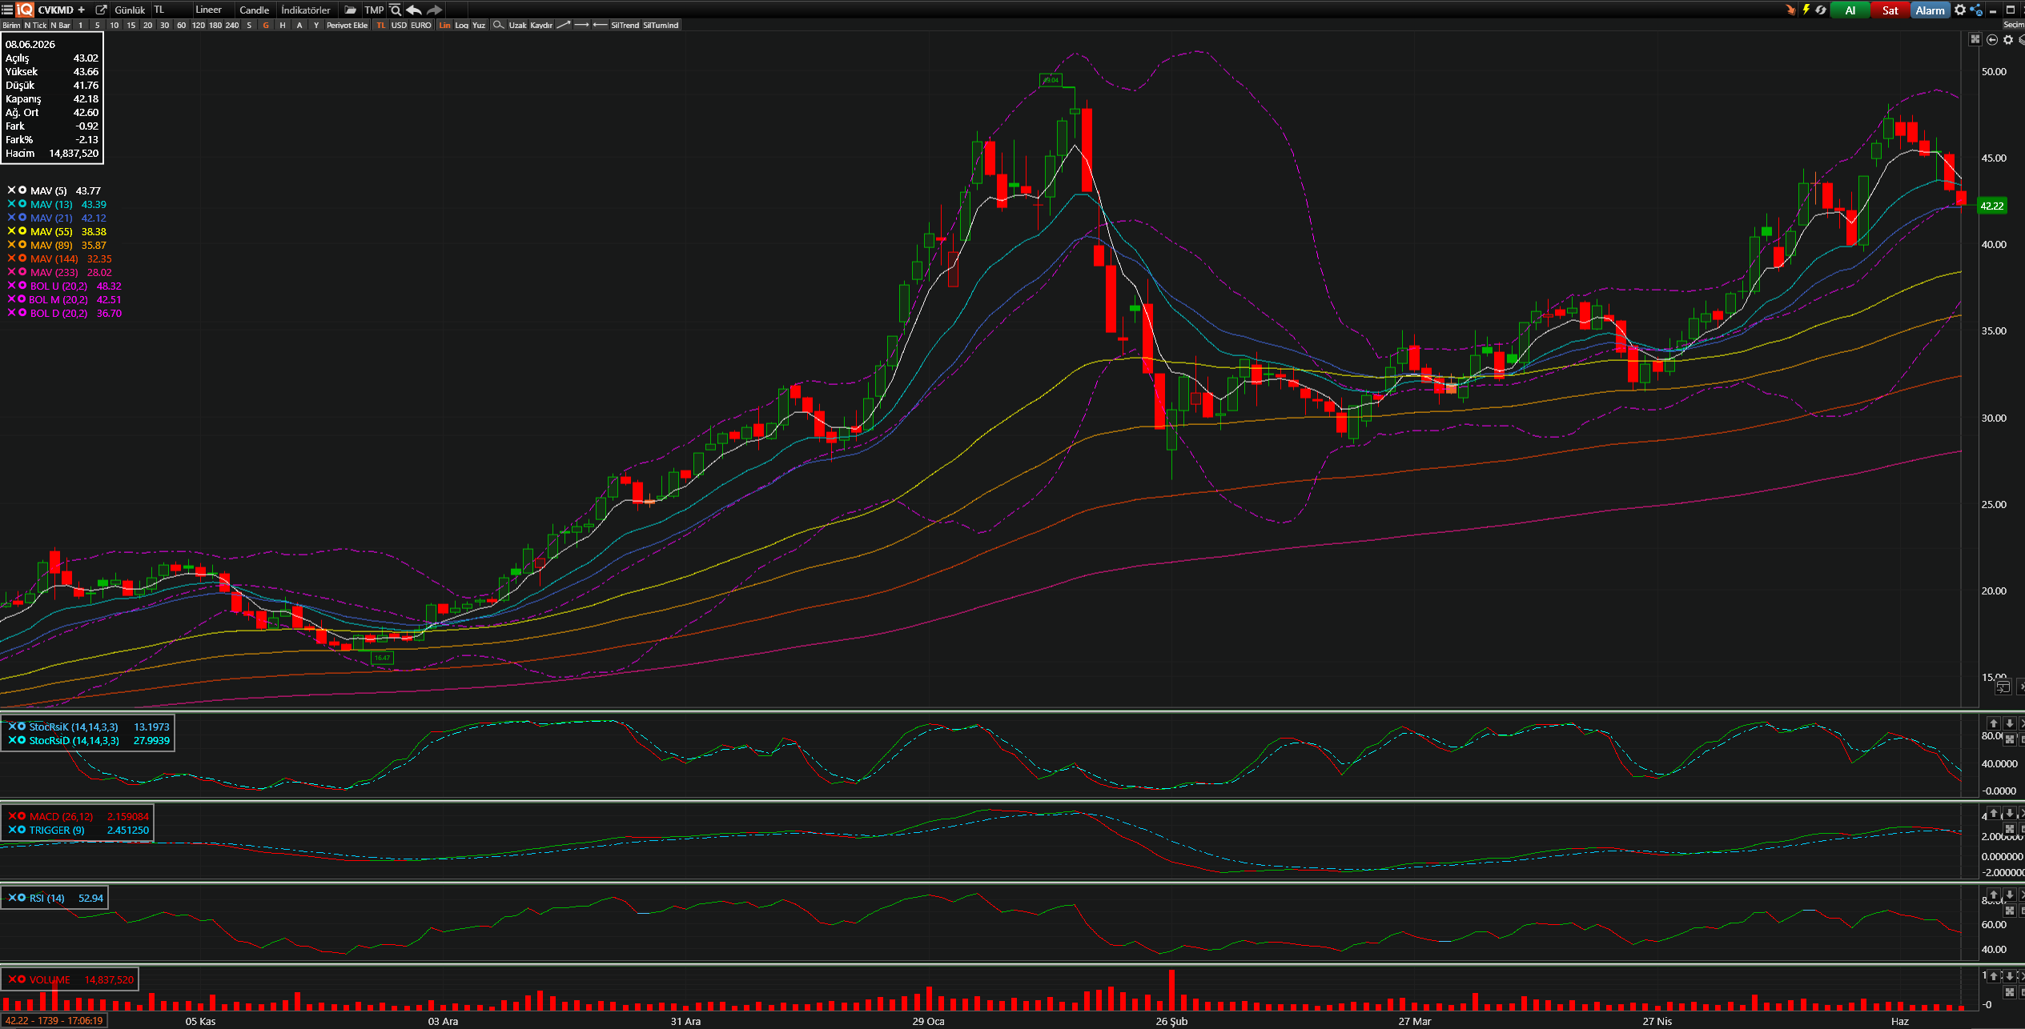Toggle visibility of StocRsiK indicator

coord(22,727)
